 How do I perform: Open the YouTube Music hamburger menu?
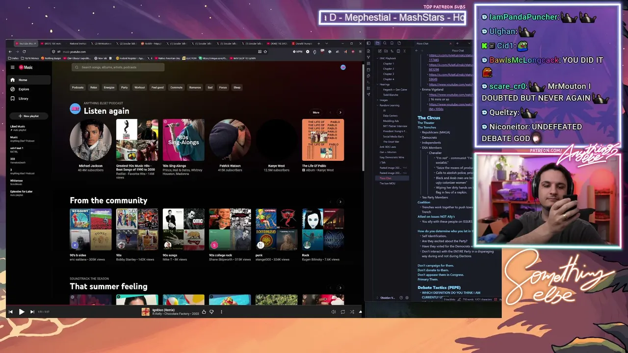click(12, 67)
